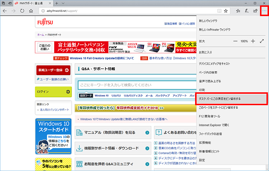Click the 新規ユーザー登録 red button
Screen dimensions: 269x171
[x=53, y=70]
